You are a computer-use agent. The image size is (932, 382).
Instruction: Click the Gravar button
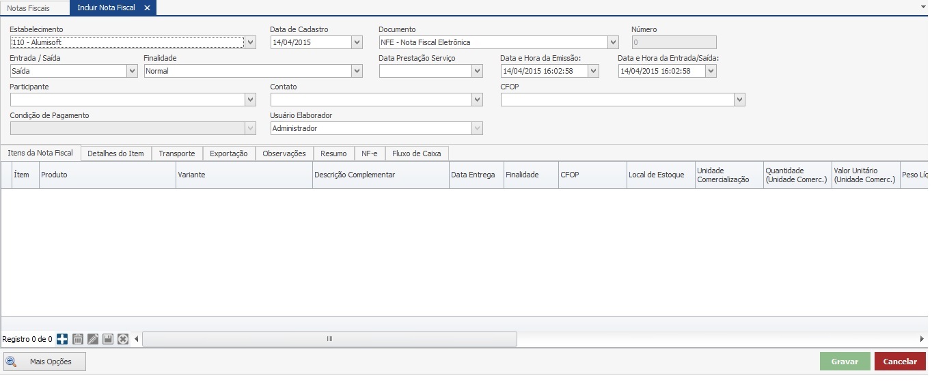(845, 362)
